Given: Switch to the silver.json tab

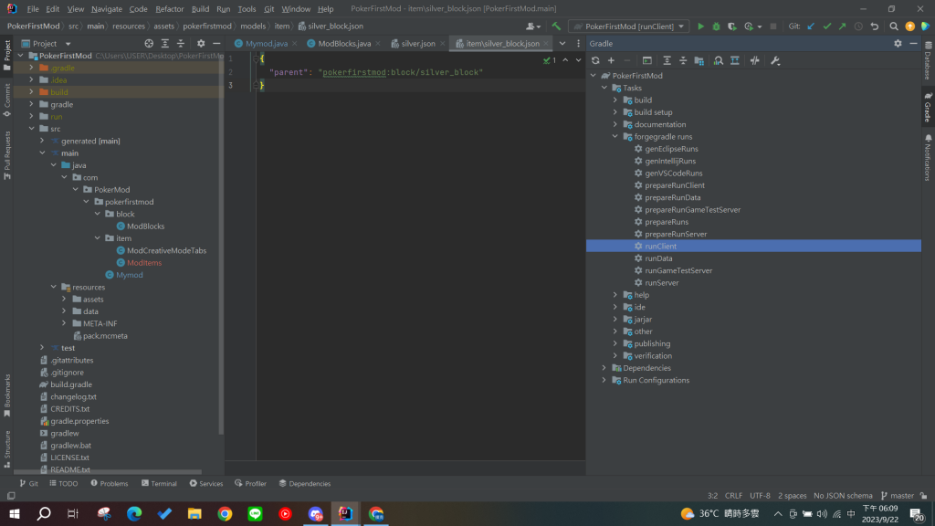Looking at the screenshot, I should pos(418,44).
